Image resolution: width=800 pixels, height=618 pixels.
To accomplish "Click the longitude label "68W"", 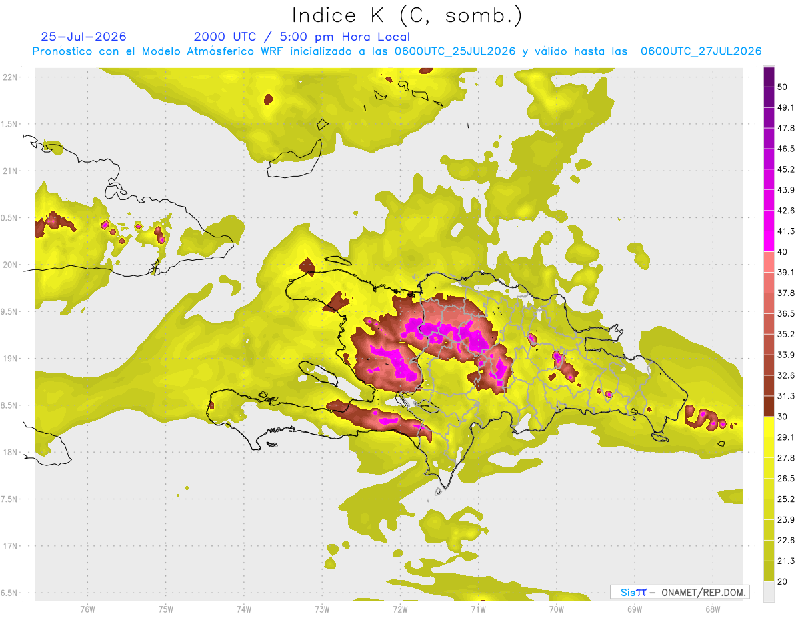I will pos(712,609).
